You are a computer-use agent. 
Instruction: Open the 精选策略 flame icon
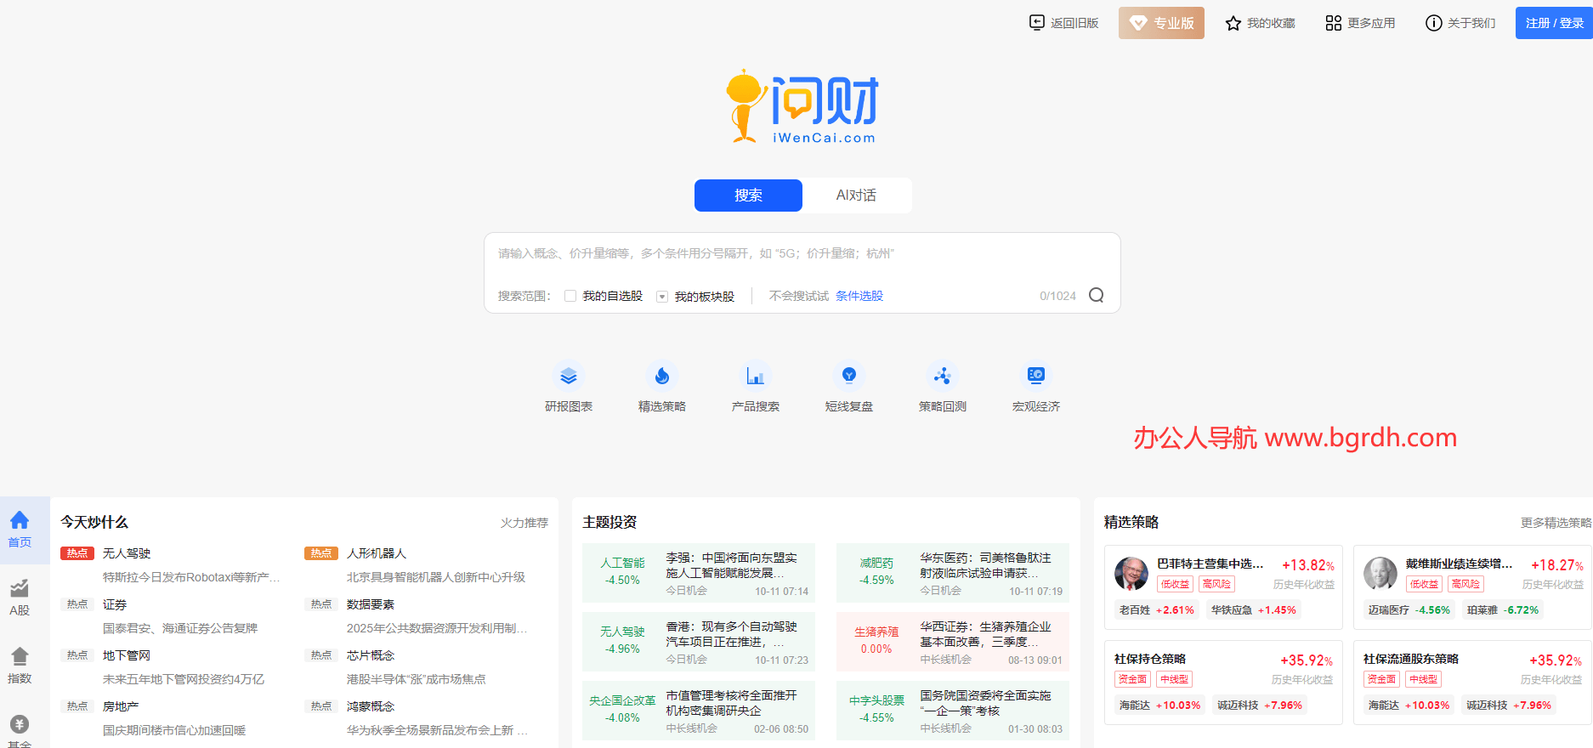662,376
